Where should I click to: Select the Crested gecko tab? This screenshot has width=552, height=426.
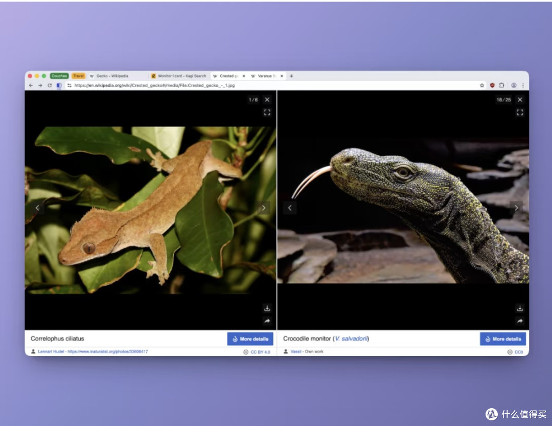tap(226, 76)
